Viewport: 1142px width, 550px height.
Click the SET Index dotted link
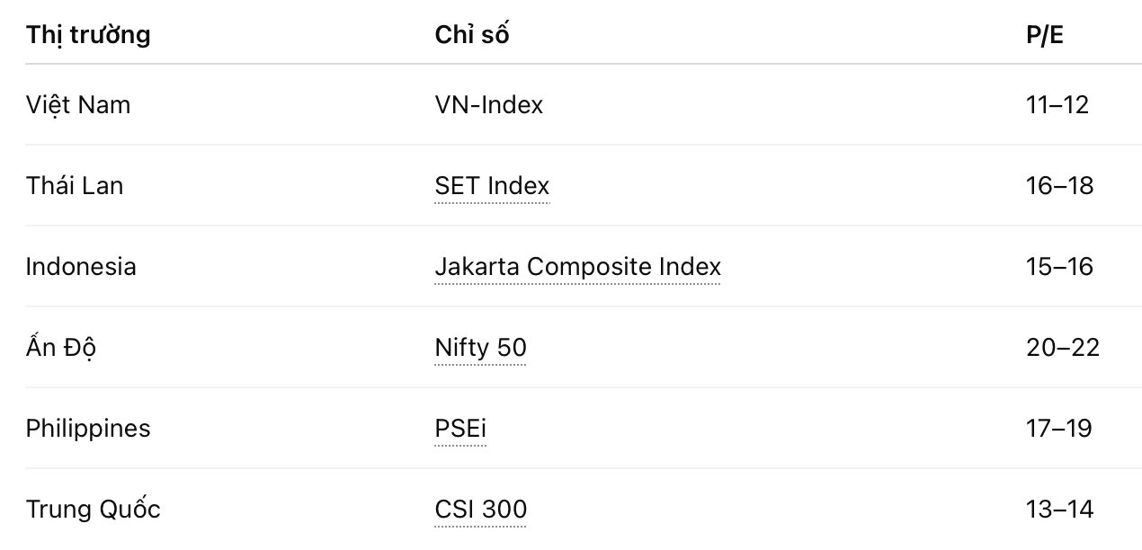click(x=491, y=186)
